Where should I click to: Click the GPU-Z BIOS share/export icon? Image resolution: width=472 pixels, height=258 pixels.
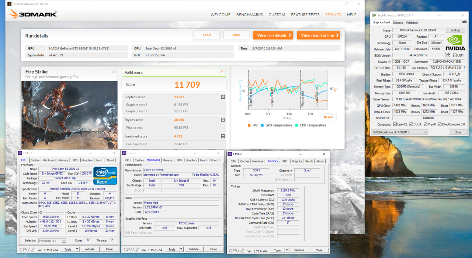point(447,55)
